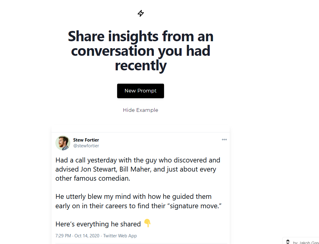319x244 pixels.
Task: Toggle the Hide Example link
Action: [140, 110]
